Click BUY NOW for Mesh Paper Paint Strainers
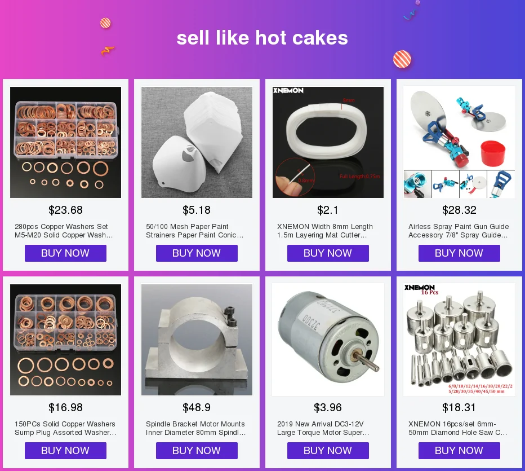525x471 pixels. (197, 253)
